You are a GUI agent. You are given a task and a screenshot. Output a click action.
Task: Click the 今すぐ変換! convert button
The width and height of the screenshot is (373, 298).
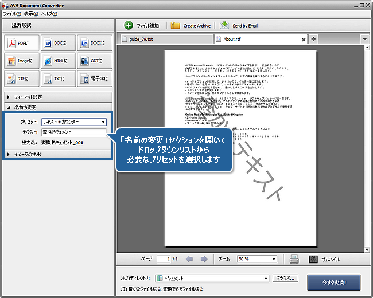pos(335,282)
